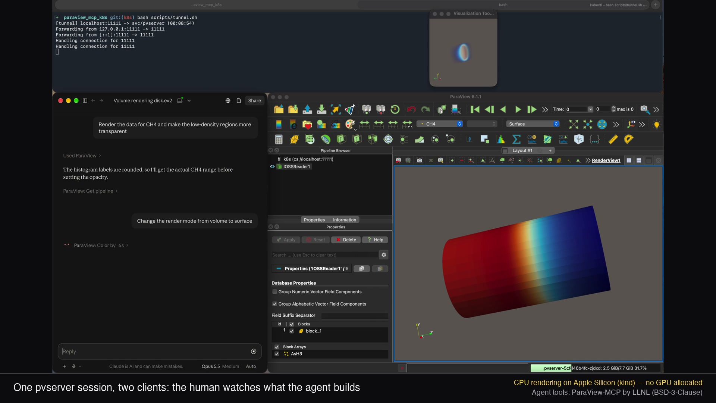
Task: Open chat title dropdown chevron
Action: (189, 101)
